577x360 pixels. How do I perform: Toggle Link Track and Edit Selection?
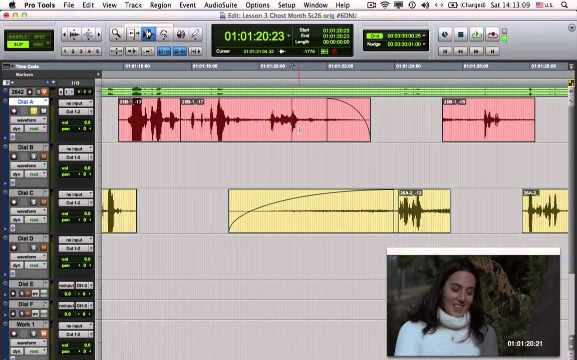click(x=180, y=51)
